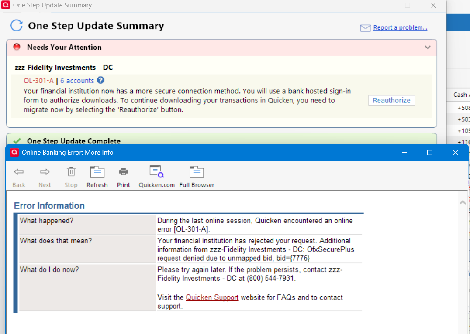Collapse the Needs Your Attention section
The width and height of the screenshot is (470, 334).
(x=428, y=47)
